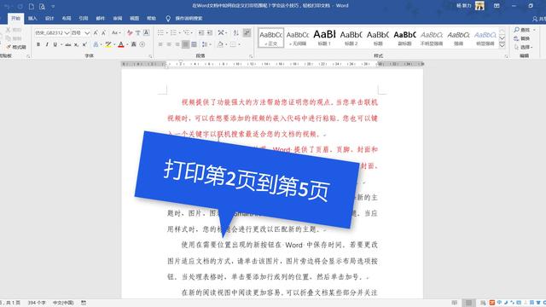Open the View ribbon tab
The height and width of the screenshot is (307, 546).
[x=135, y=18]
